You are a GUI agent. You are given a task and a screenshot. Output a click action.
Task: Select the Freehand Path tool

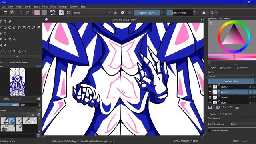29,28
